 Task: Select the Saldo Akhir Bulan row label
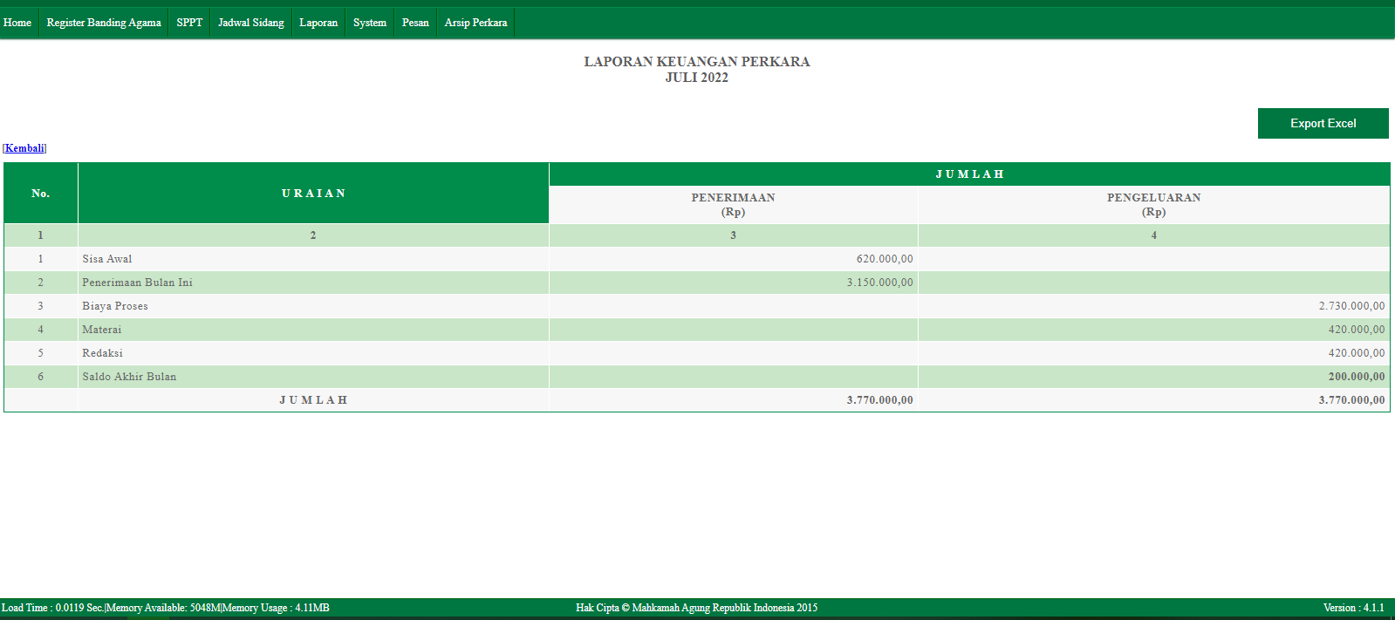(x=129, y=377)
